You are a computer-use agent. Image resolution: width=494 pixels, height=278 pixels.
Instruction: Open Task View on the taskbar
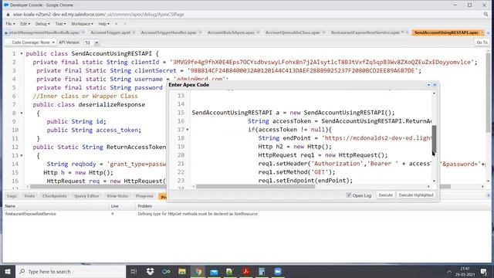pos(134,271)
